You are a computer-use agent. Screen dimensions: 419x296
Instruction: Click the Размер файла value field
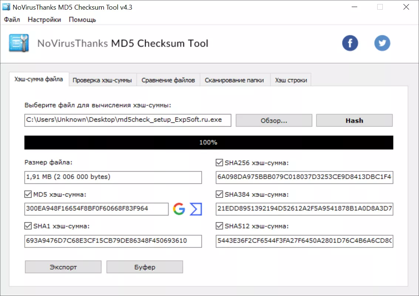click(x=113, y=177)
